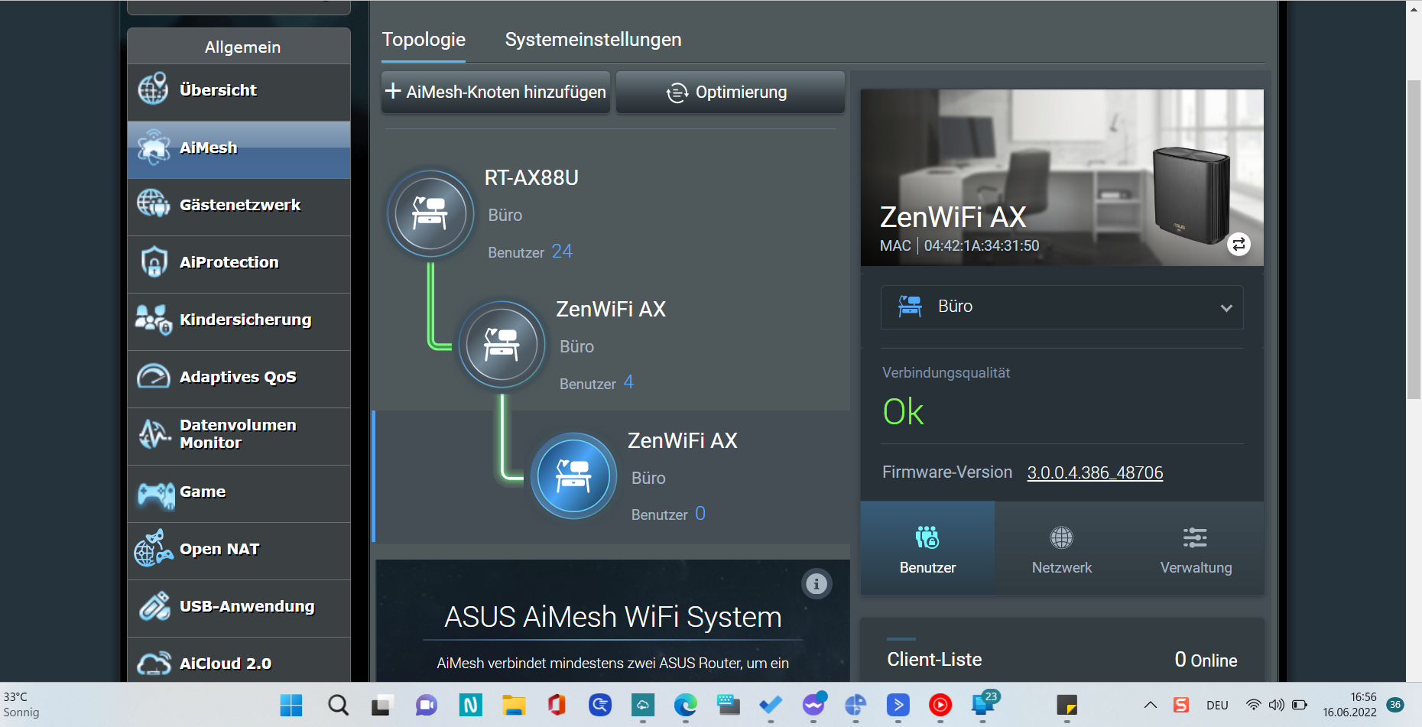Select ZenWiFi AX node with 4 users
The width and height of the screenshot is (1422, 727).
coord(502,345)
